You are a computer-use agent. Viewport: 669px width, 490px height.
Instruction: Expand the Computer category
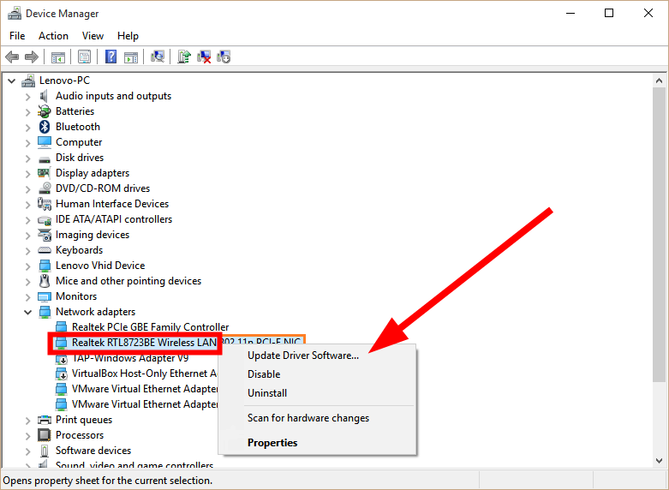27,143
